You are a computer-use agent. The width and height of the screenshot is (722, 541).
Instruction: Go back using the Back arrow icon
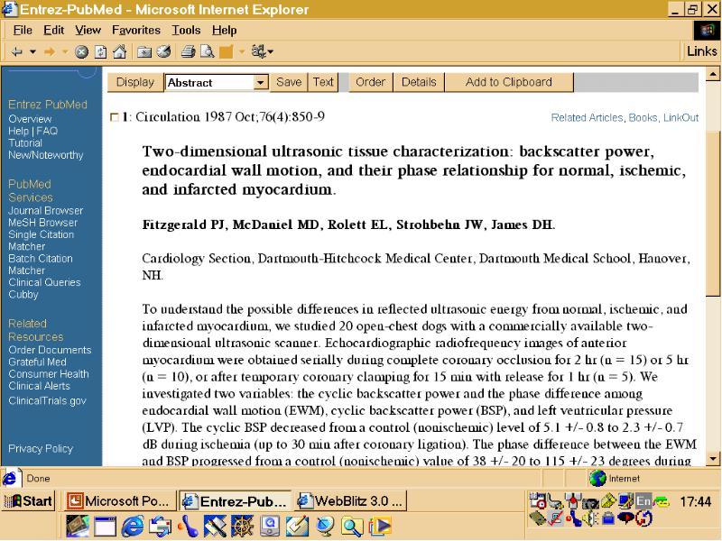[16, 51]
